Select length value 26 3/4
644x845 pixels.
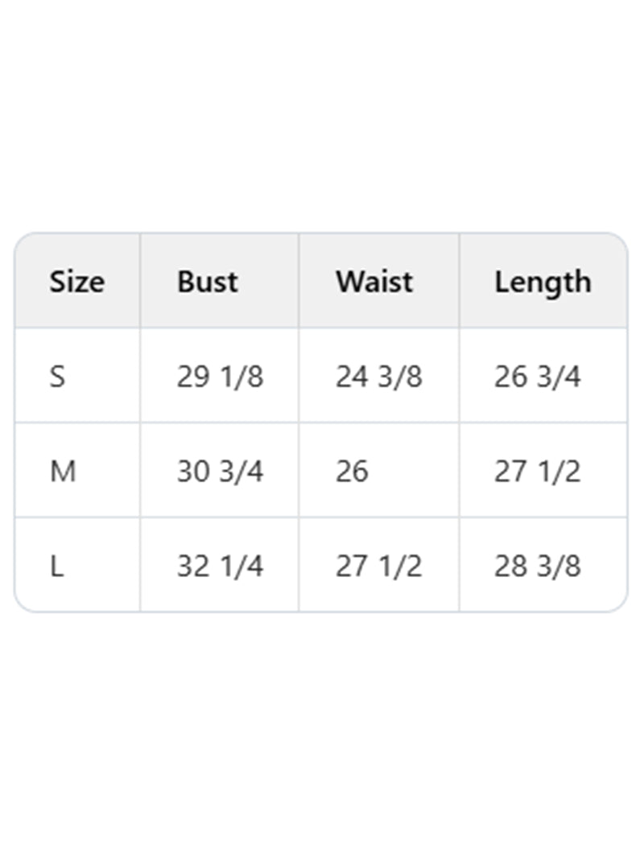point(537,376)
